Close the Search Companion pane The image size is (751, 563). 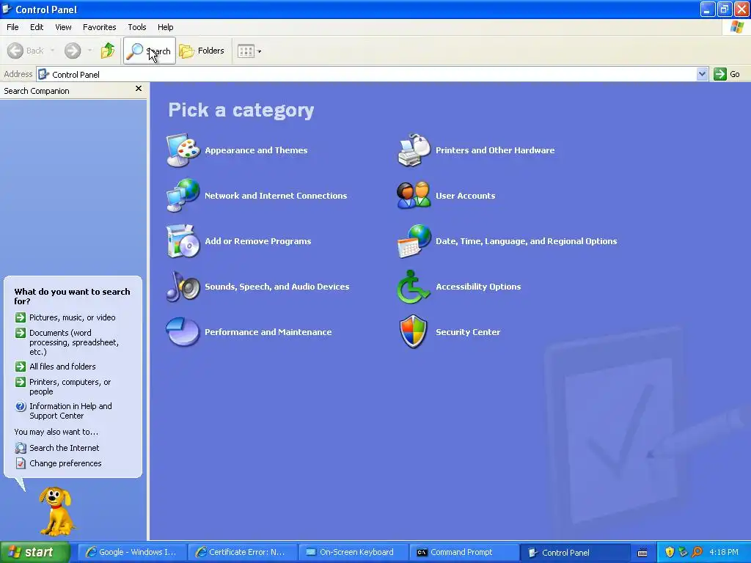click(x=139, y=89)
